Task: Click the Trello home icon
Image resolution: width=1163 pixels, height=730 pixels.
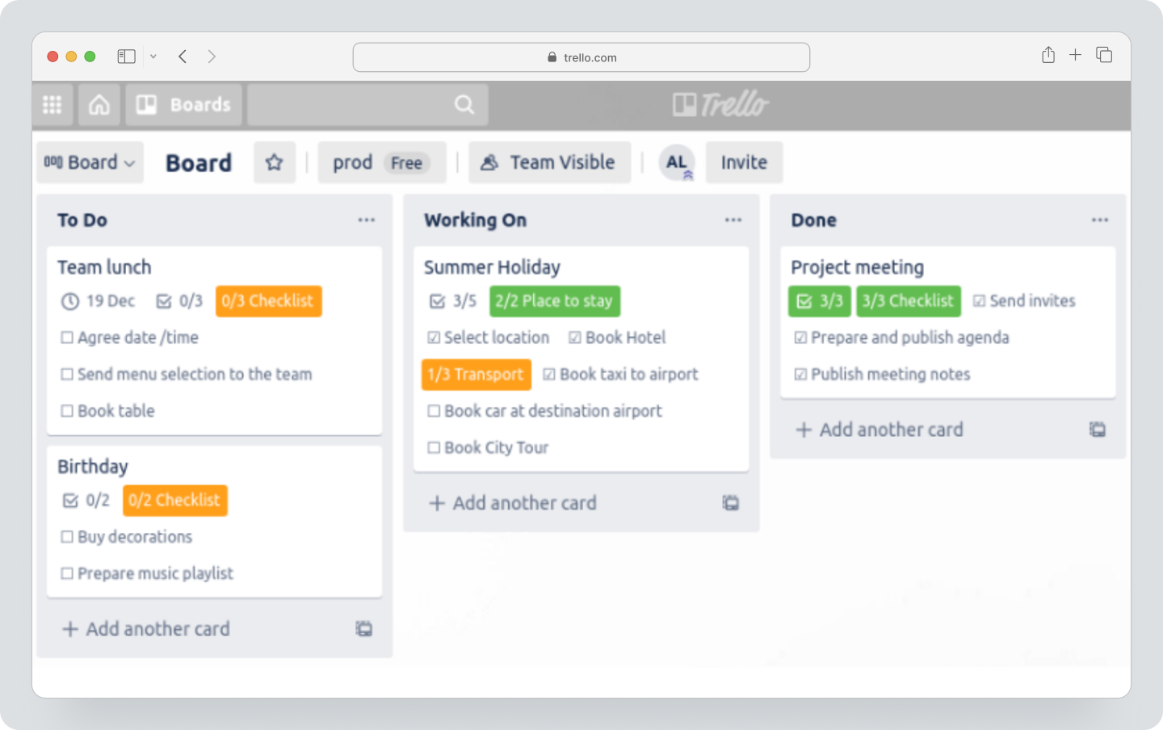Action: click(99, 105)
